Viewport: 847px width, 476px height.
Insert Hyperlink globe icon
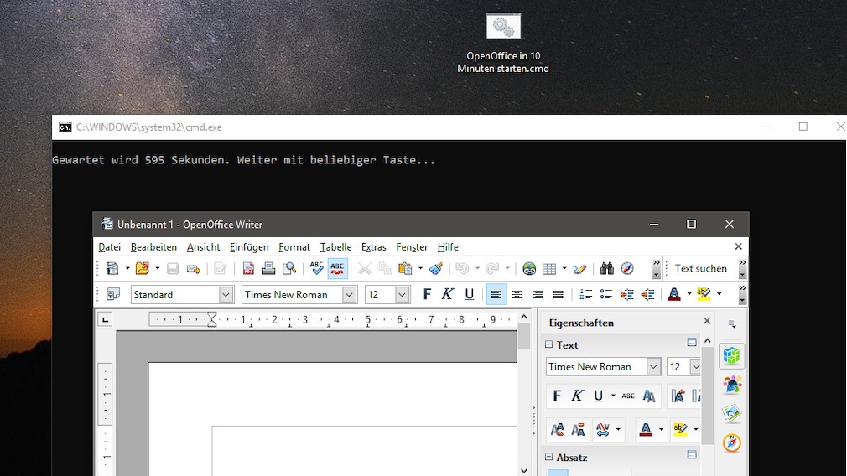pyautogui.click(x=529, y=268)
